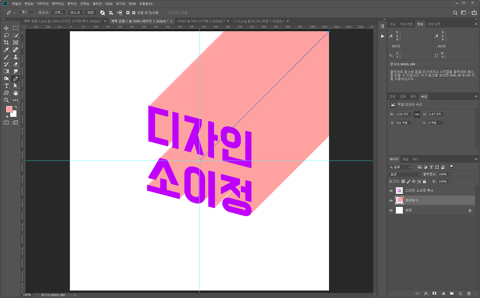Open the 표준 blend mode dropdown
The height and width of the screenshot is (298, 480).
point(405,174)
